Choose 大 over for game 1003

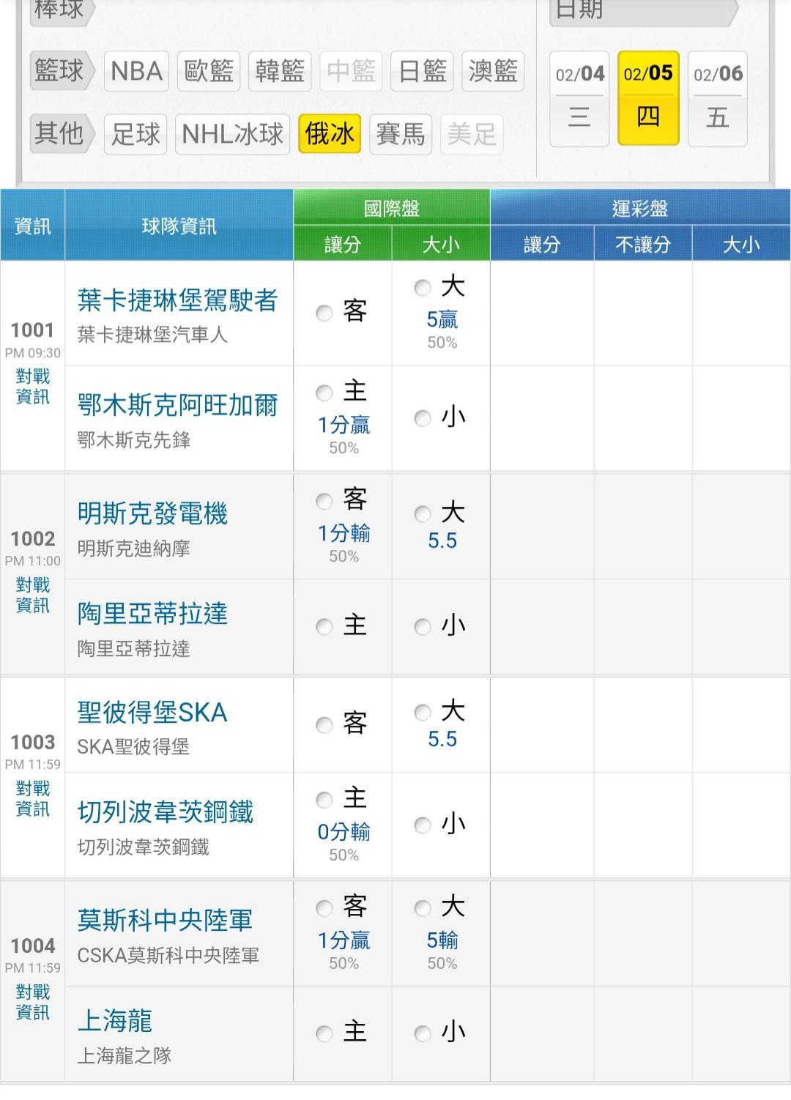[x=423, y=713]
